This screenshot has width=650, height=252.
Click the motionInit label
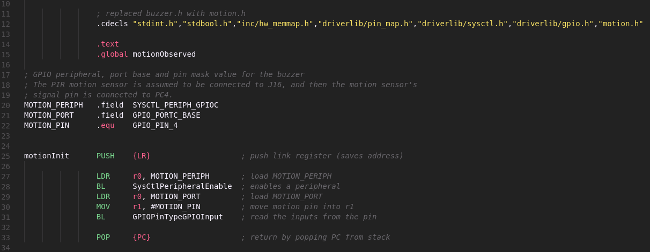point(47,156)
